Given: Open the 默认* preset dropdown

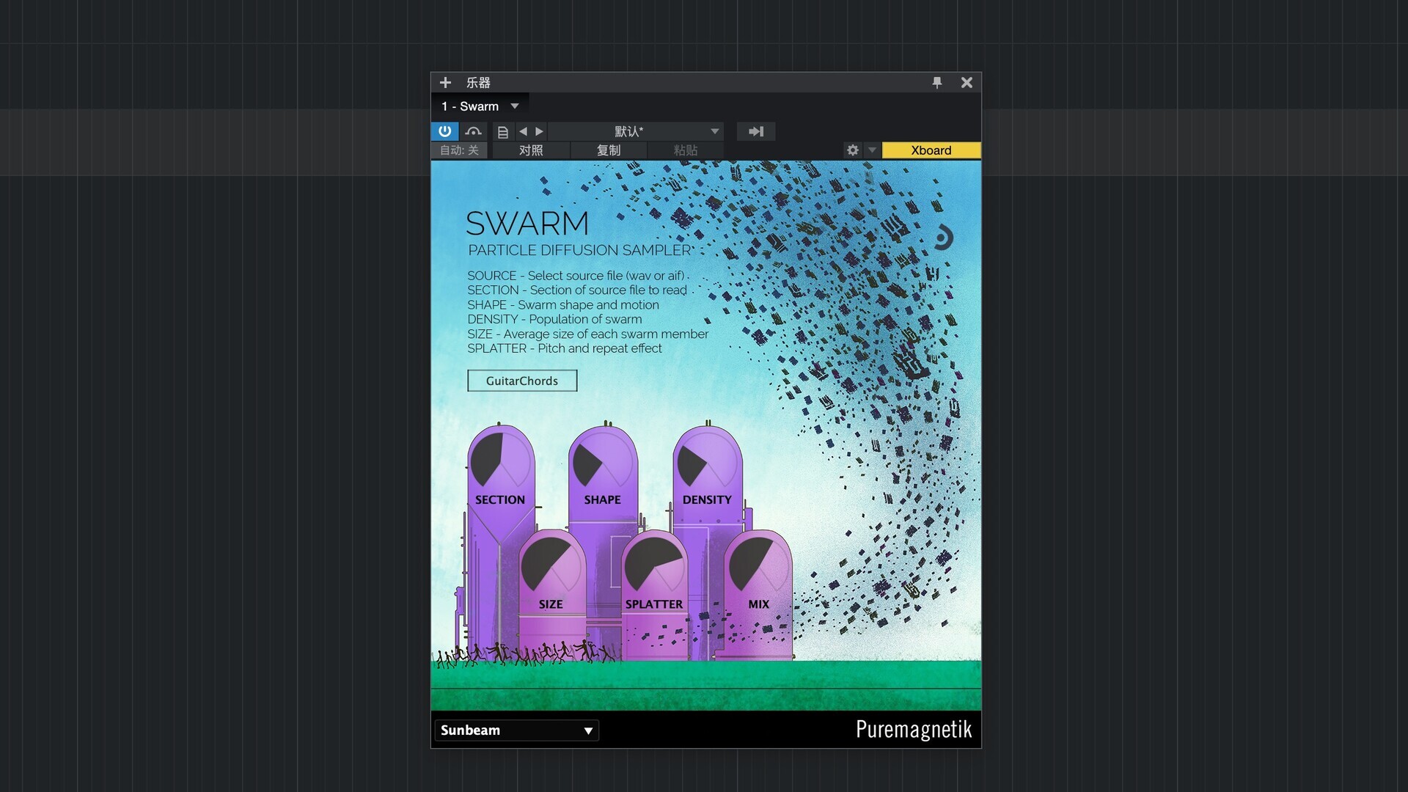Looking at the screenshot, I should click(636, 131).
